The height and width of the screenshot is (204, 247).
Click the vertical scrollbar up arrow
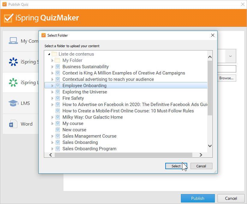[x=210, y=57]
